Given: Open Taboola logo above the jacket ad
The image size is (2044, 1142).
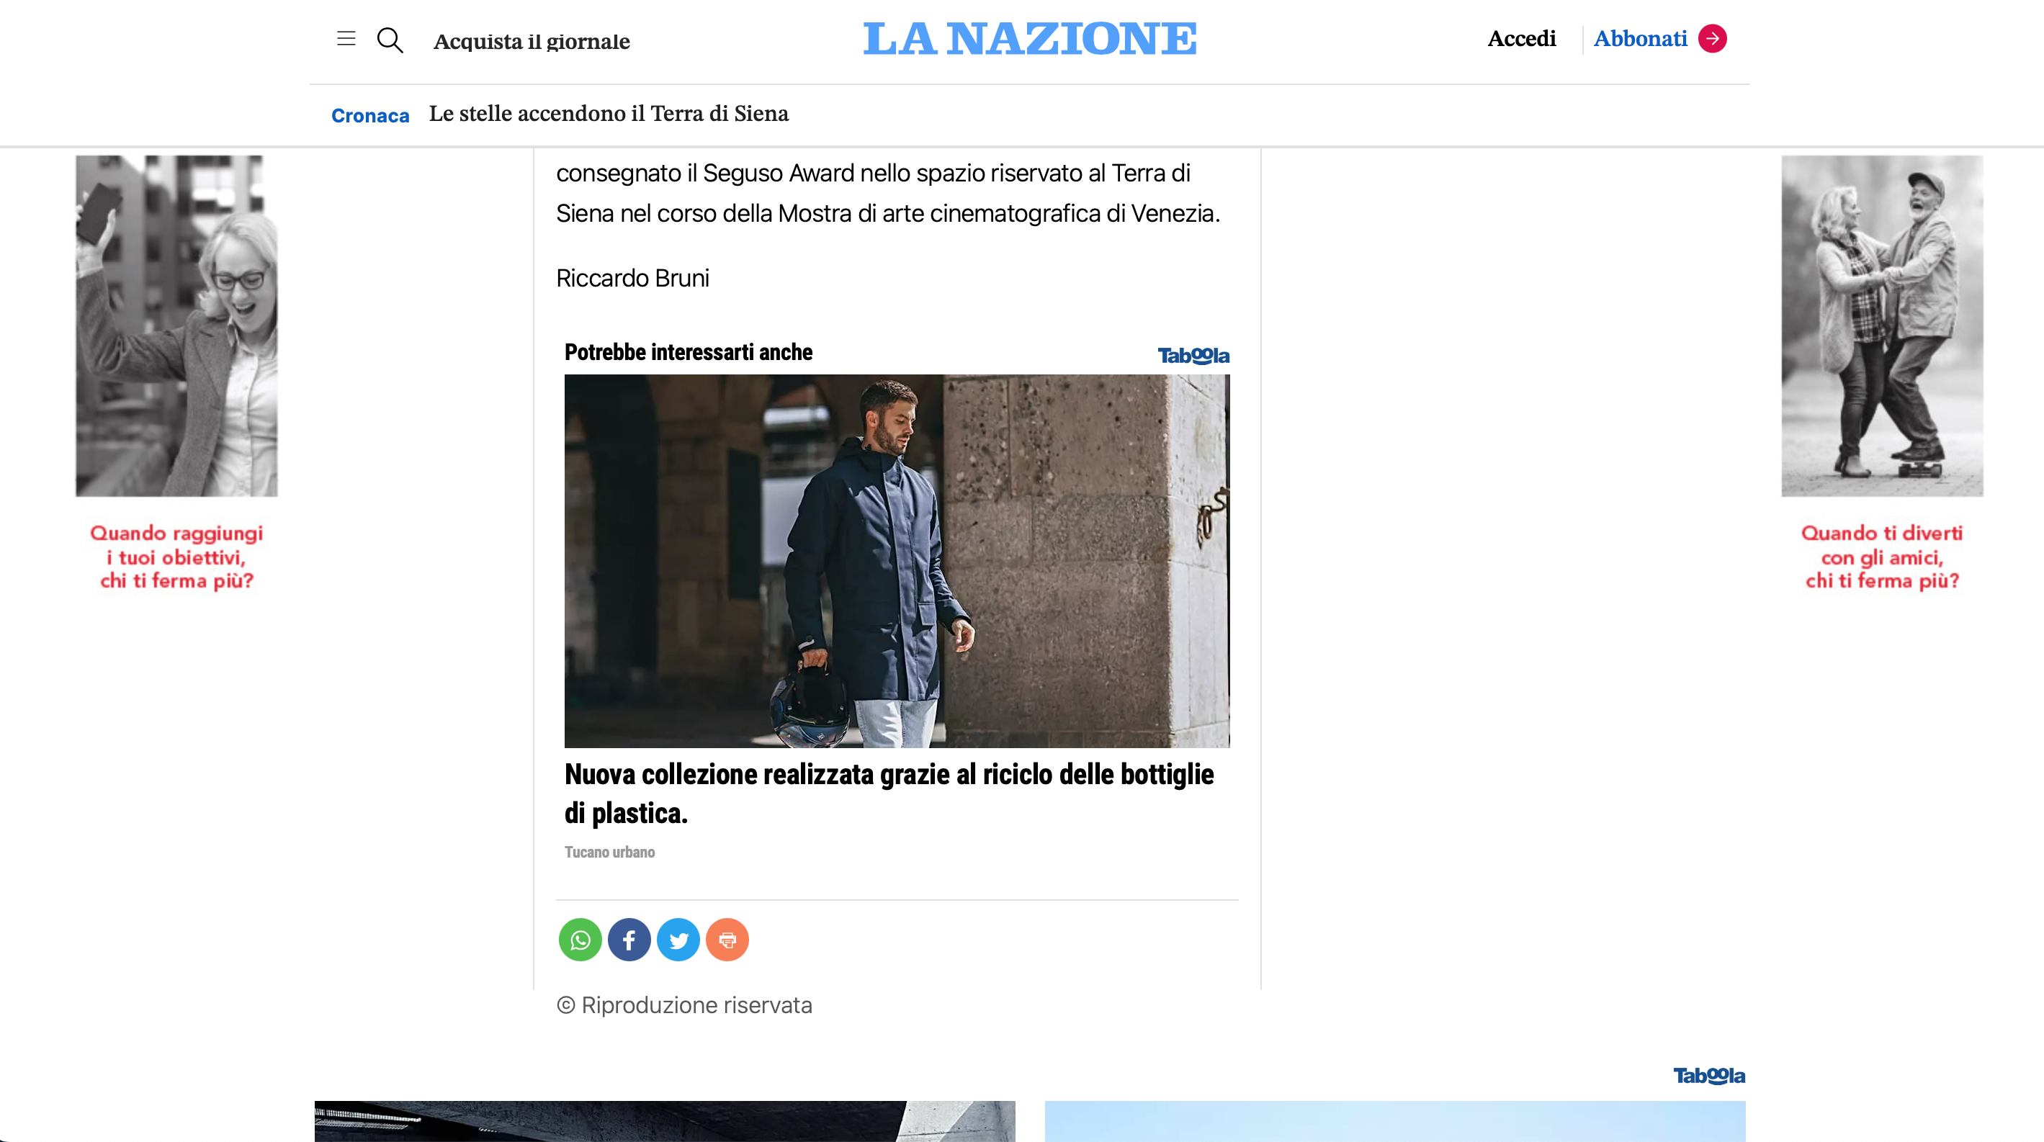Looking at the screenshot, I should tap(1193, 355).
